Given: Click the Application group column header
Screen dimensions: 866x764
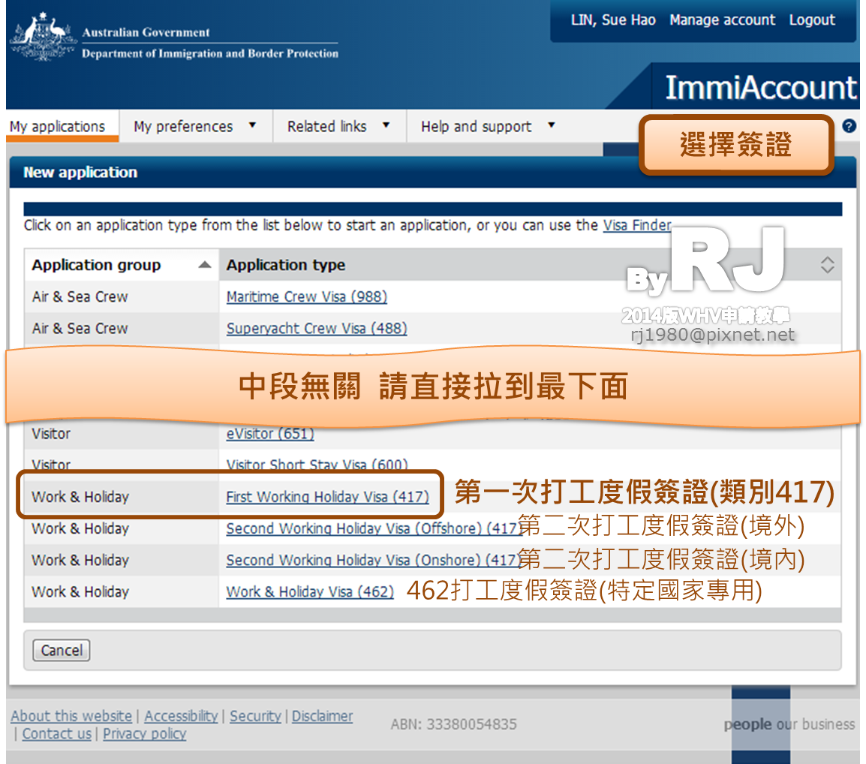Looking at the screenshot, I should coord(122,265).
